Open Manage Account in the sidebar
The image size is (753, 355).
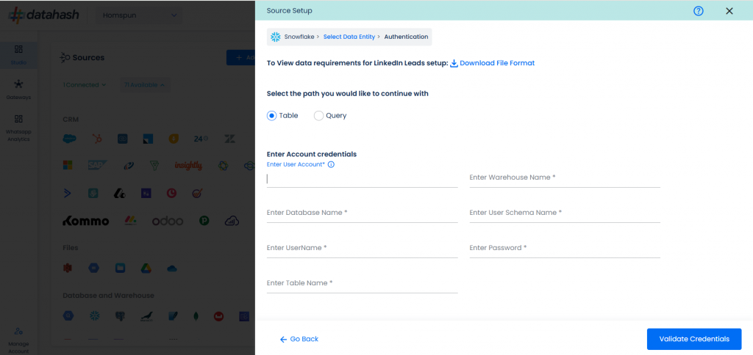18,340
